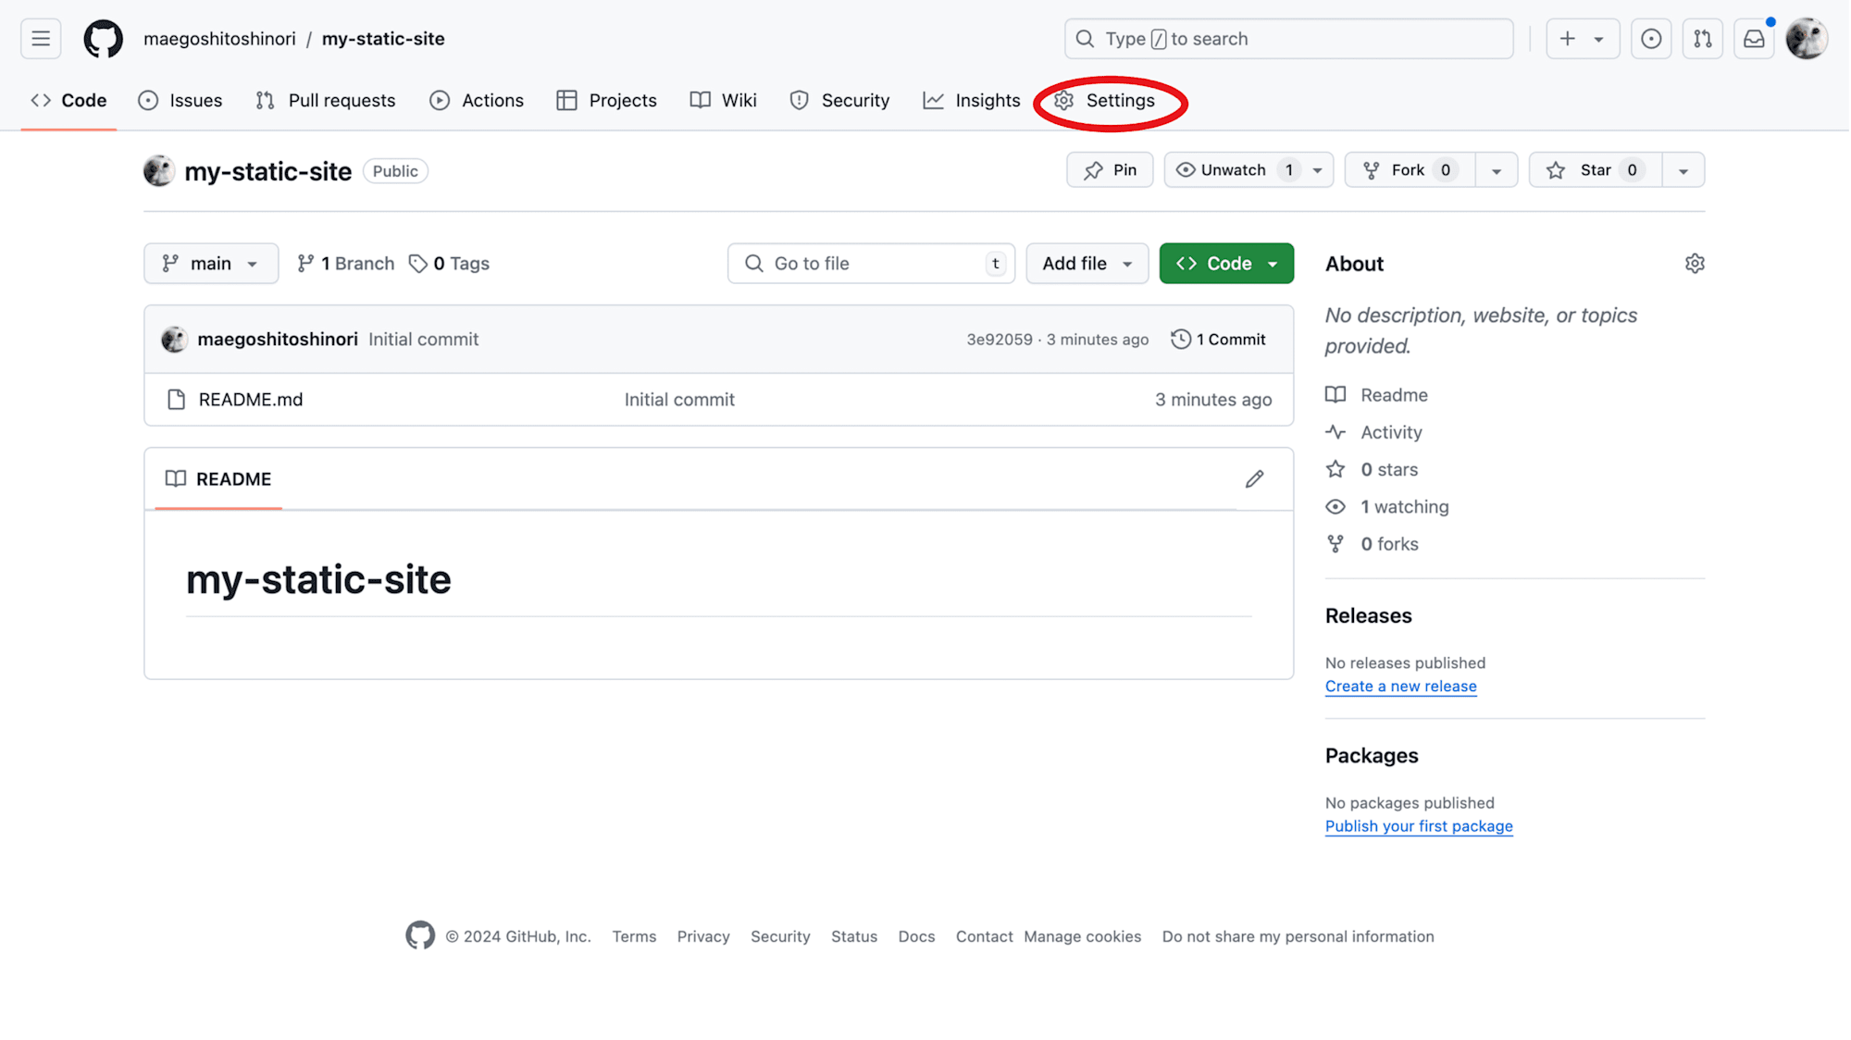This screenshot has width=1851, height=1040.
Task: Click the README edit pencil icon
Action: coord(1255,478)
